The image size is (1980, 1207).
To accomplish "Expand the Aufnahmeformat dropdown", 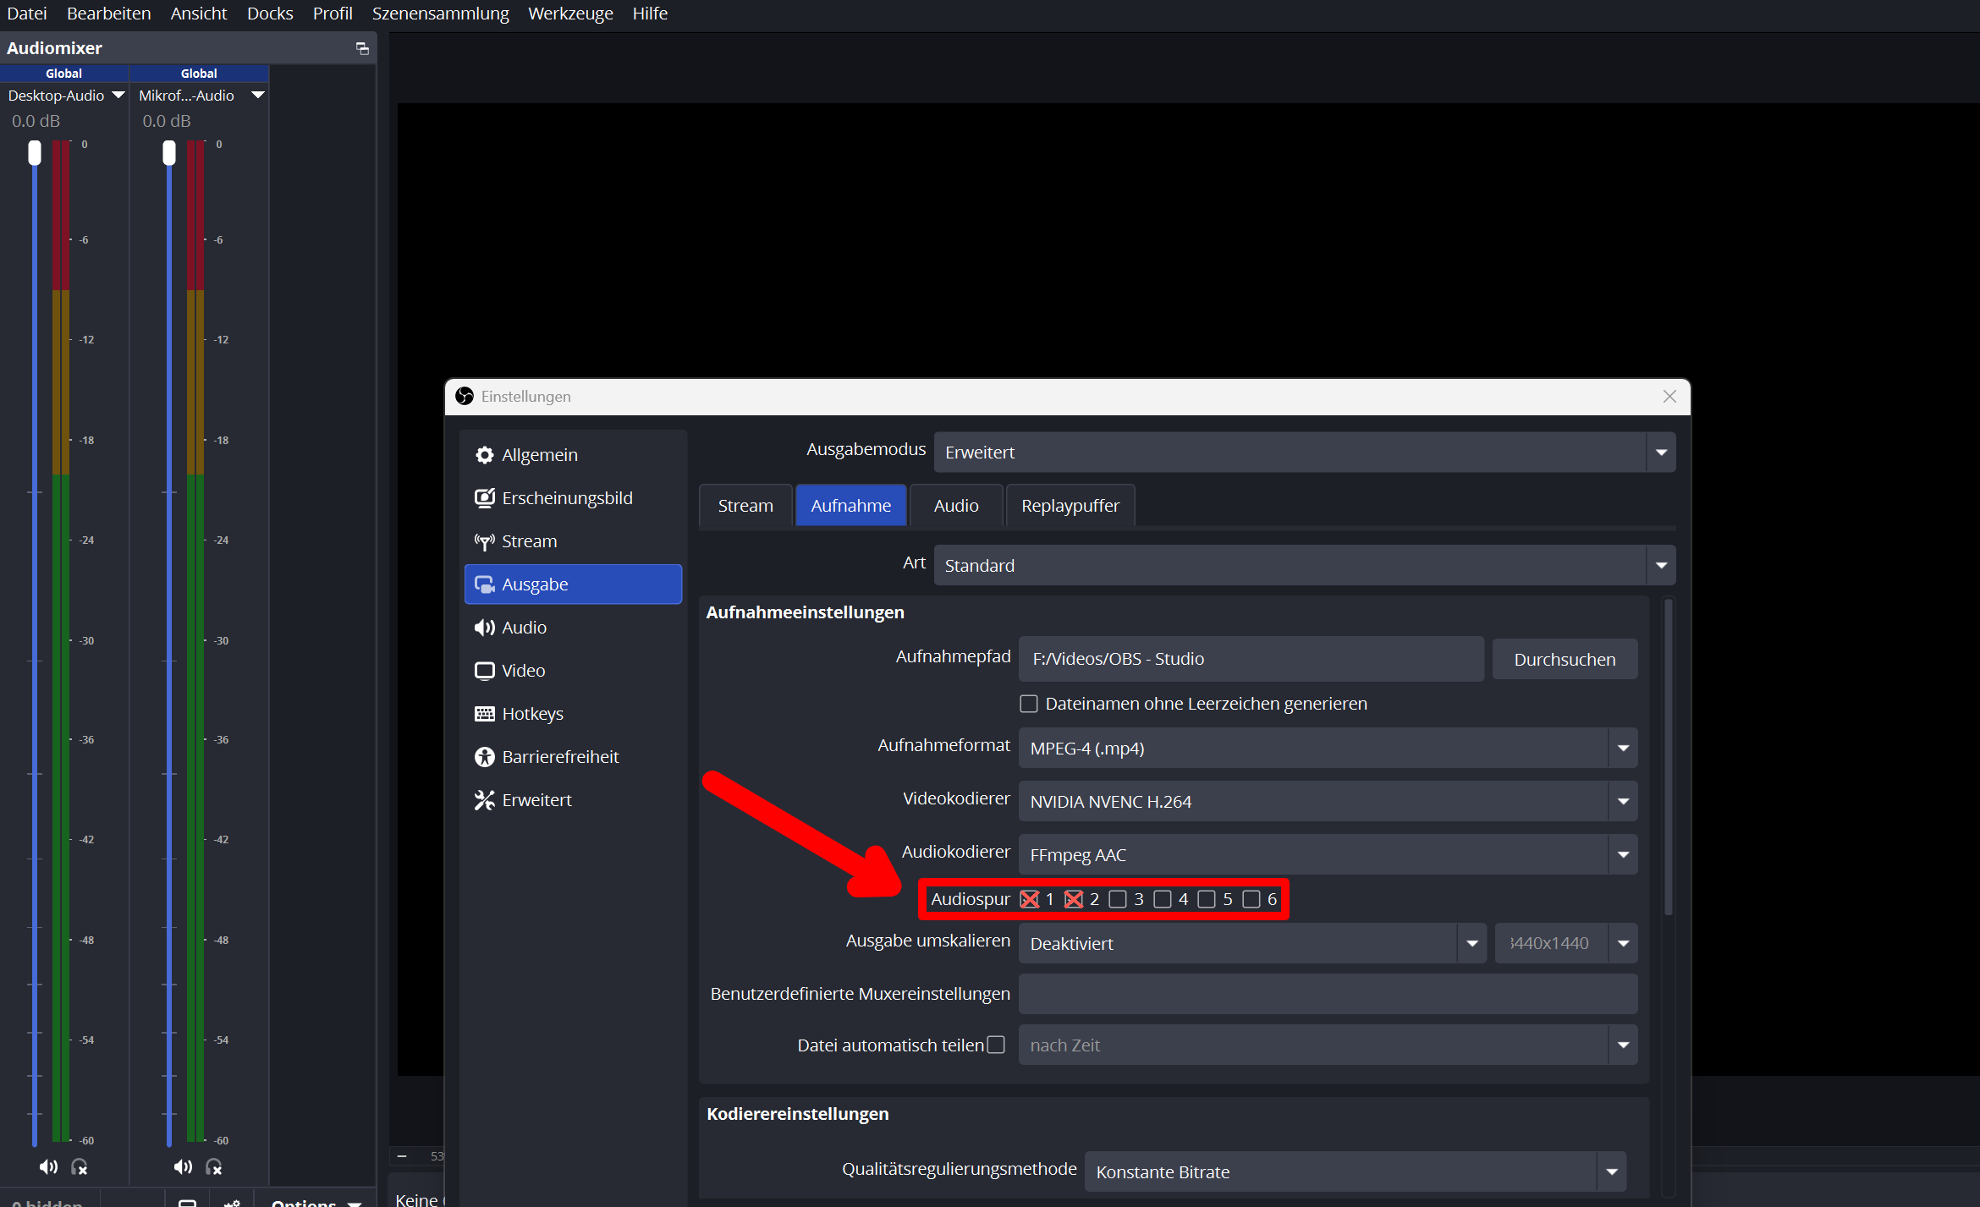I will point(1327,749).
